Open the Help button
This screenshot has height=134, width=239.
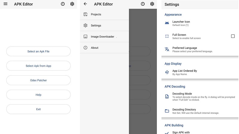point(39,95)
